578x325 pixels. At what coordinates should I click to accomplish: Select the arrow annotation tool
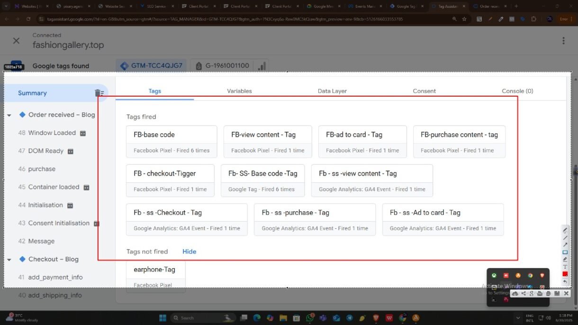click(x=565, y=245)
